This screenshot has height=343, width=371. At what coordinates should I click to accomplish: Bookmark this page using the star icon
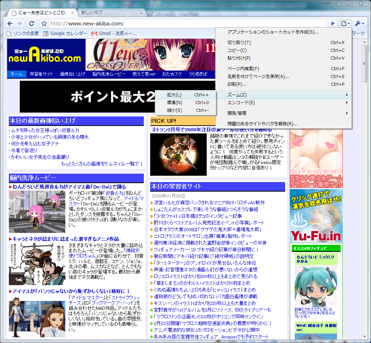(x=44, y=23)
